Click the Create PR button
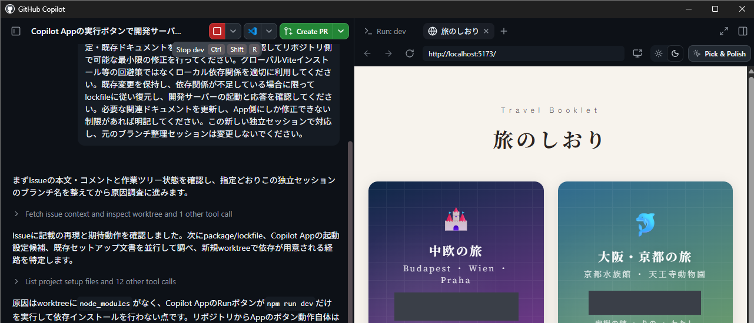Viewport: 754px width, 323px height. (306, 31)
